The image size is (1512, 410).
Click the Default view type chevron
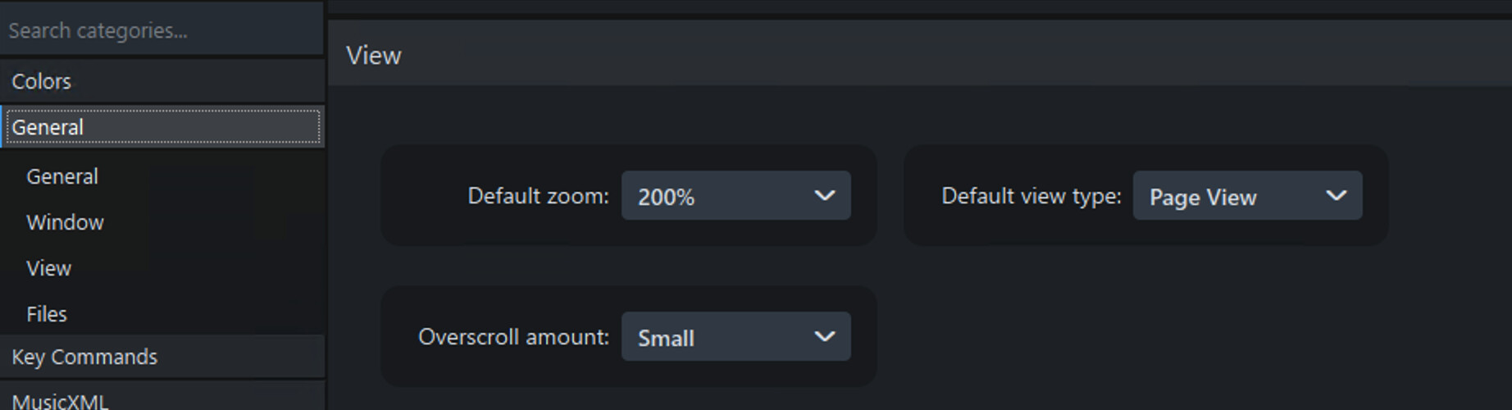click(1336, 195)
